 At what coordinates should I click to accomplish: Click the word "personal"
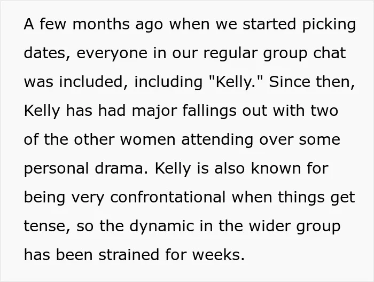click(56, 169)
